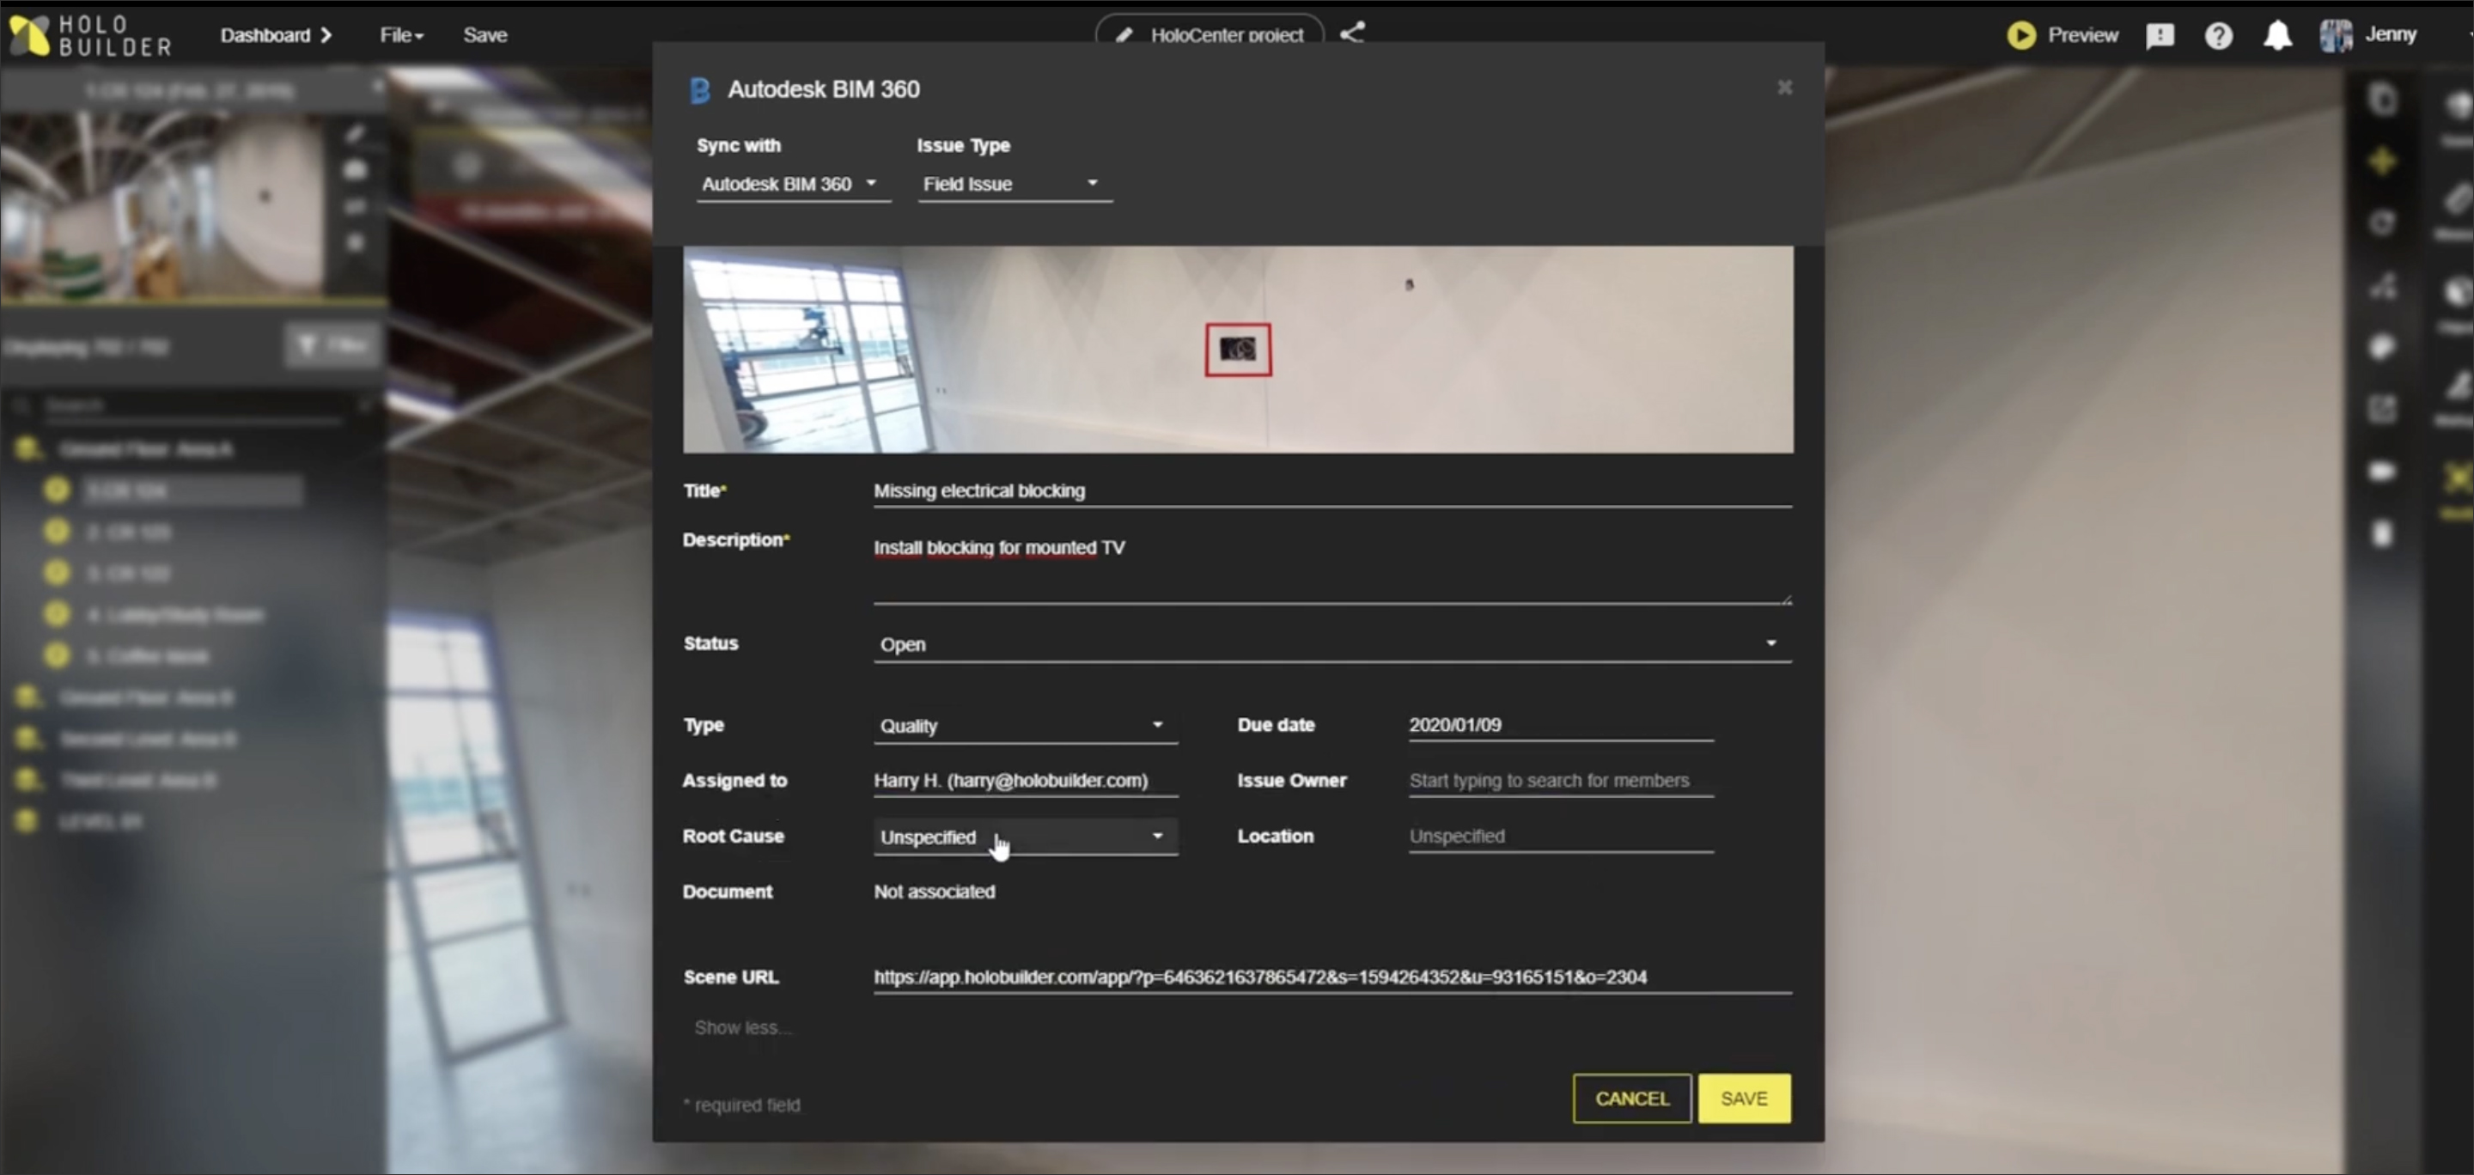2474x1175 pixels.
Task: Open the notifications bell
Action: tap(2277, 36)
